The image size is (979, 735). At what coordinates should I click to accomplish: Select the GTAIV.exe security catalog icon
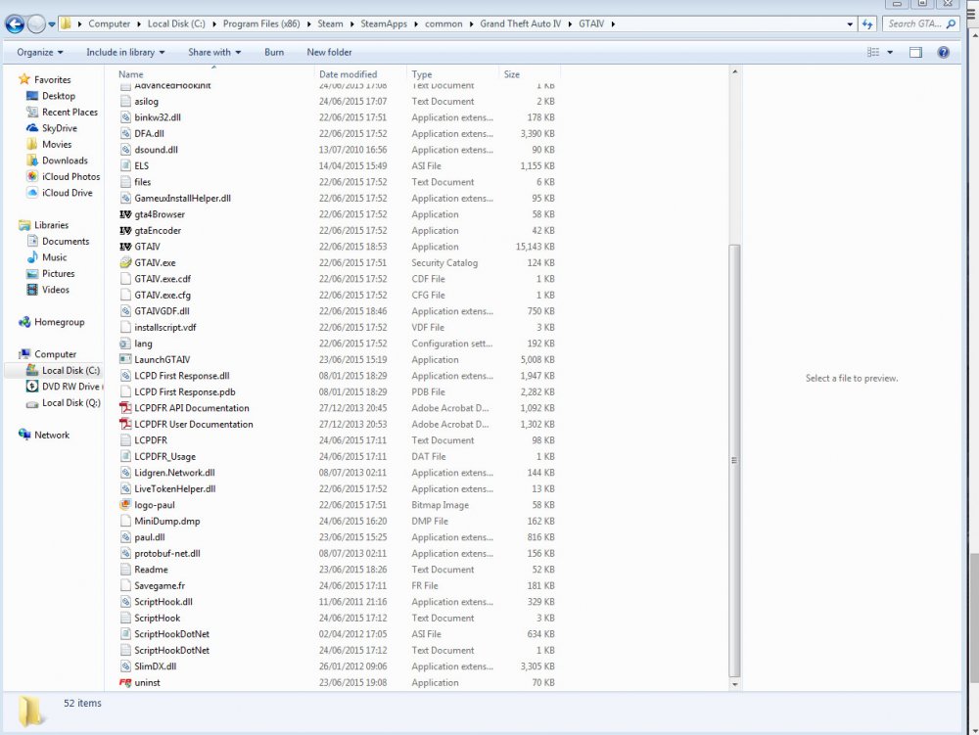click(x=125, y=262)
